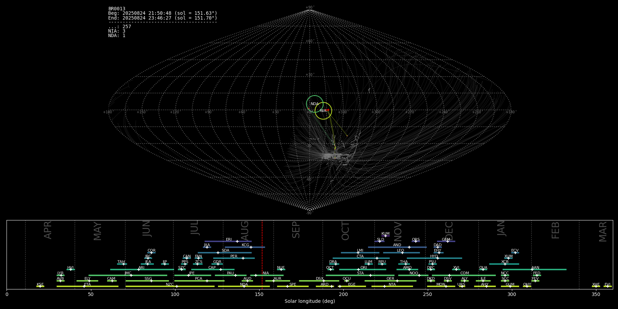Click the 'Solar longitude (deg)' axis title
This screenshot has width=618, height=309.
pyautogui.click(x=310, y=301)
